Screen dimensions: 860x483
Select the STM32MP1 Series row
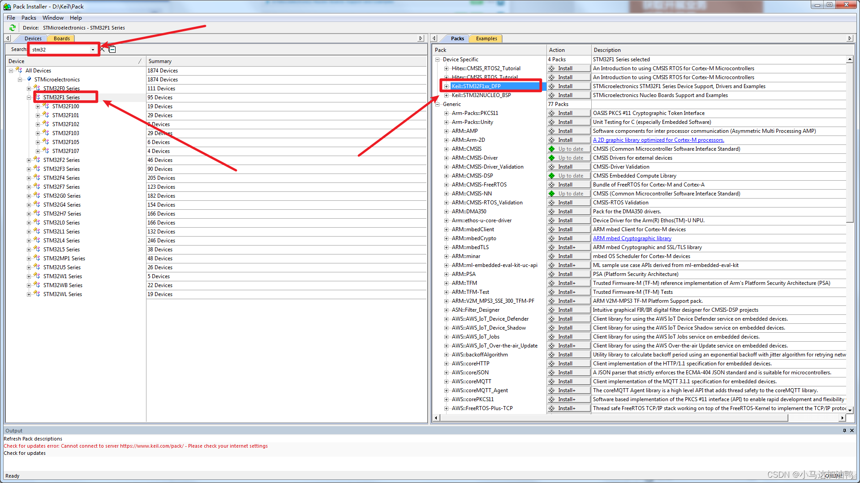pos(64,258)
